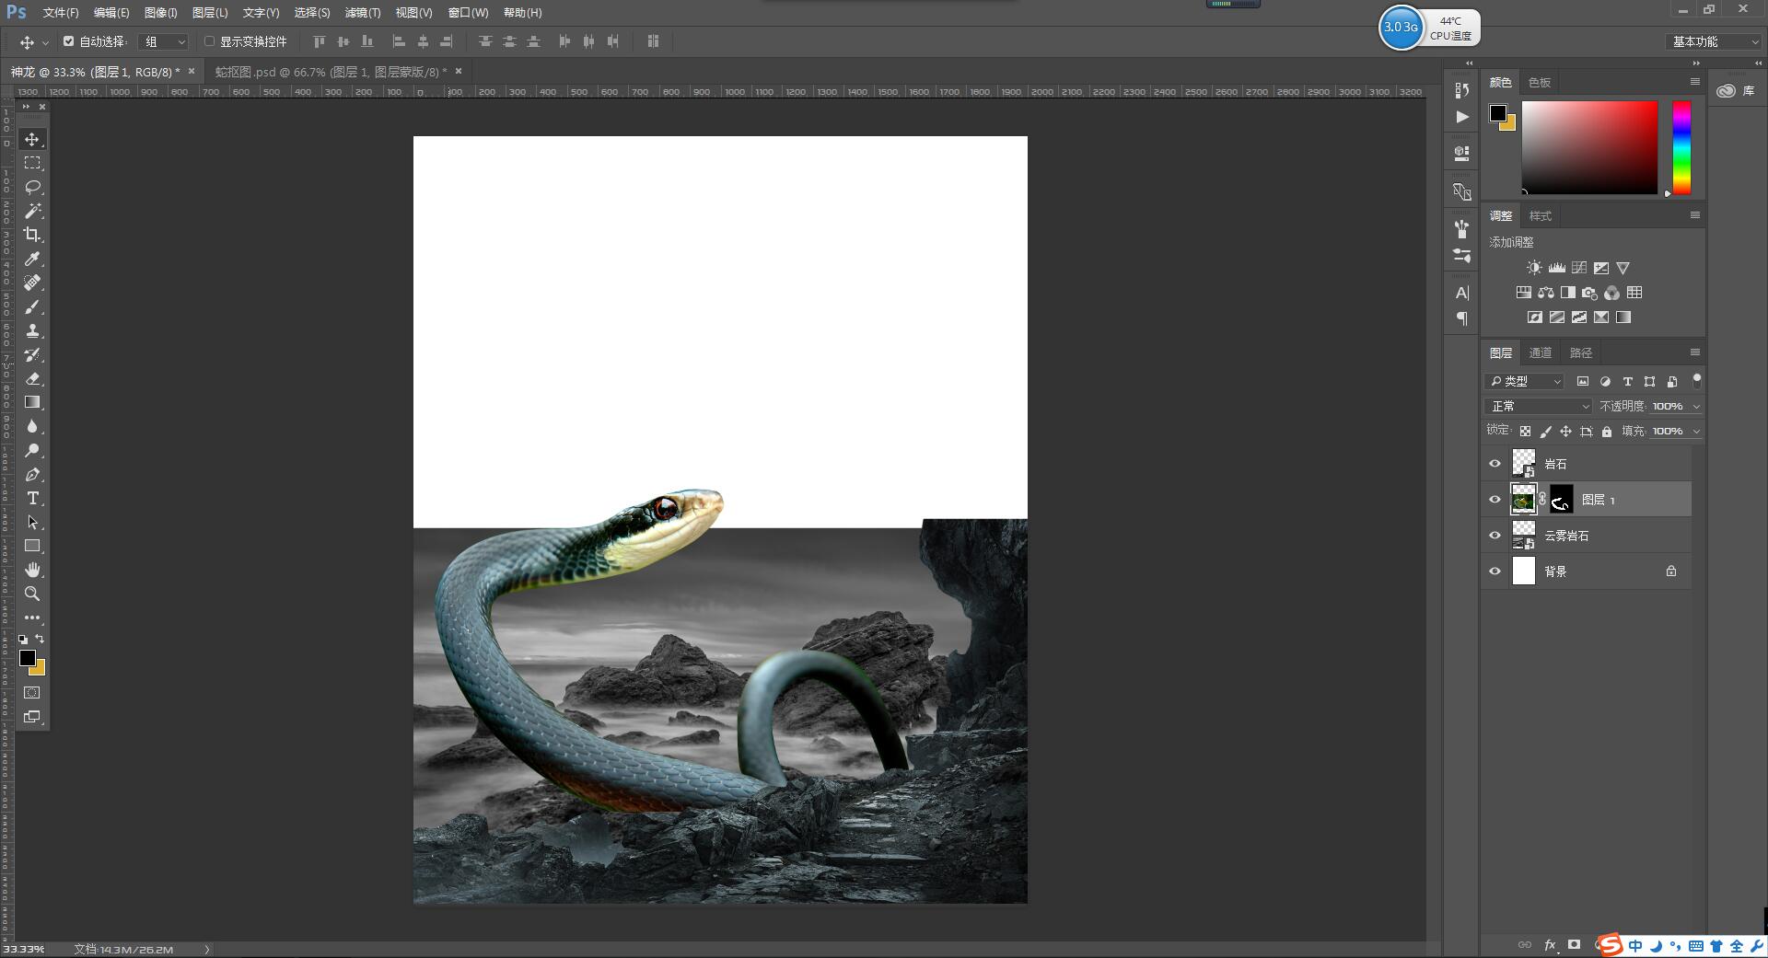This screenshot has height=958, width=1768.
Task: Choose the Eyedropper tool
Action: point(32,259)
